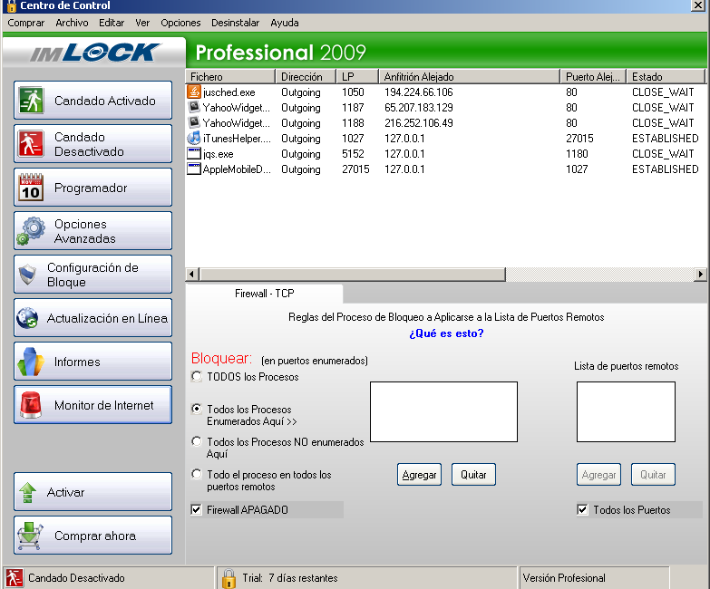
Task: Click the icon of YahooWidget row port 1188
Action: tap(194, 122)
